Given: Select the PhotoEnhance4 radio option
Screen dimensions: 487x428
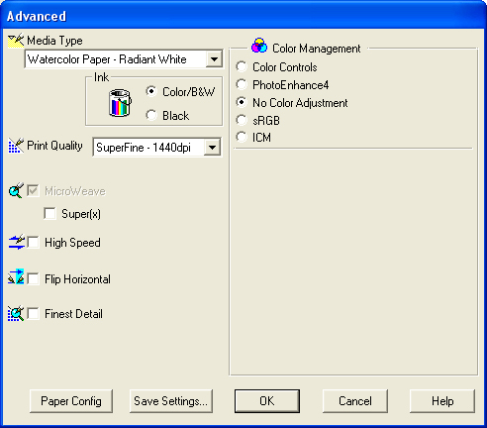Looking at the screenshot, I should click(242, 84).
